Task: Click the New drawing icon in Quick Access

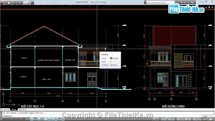Action: 9,3
